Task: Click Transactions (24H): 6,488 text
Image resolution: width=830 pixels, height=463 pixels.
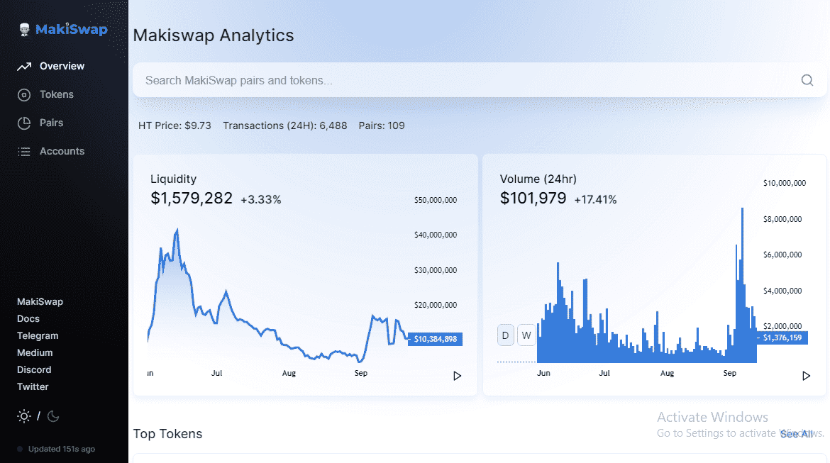Action: click(284, 125)
